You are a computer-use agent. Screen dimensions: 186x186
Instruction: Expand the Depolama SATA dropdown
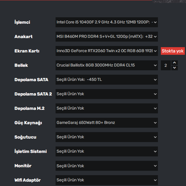click(106, 80)
